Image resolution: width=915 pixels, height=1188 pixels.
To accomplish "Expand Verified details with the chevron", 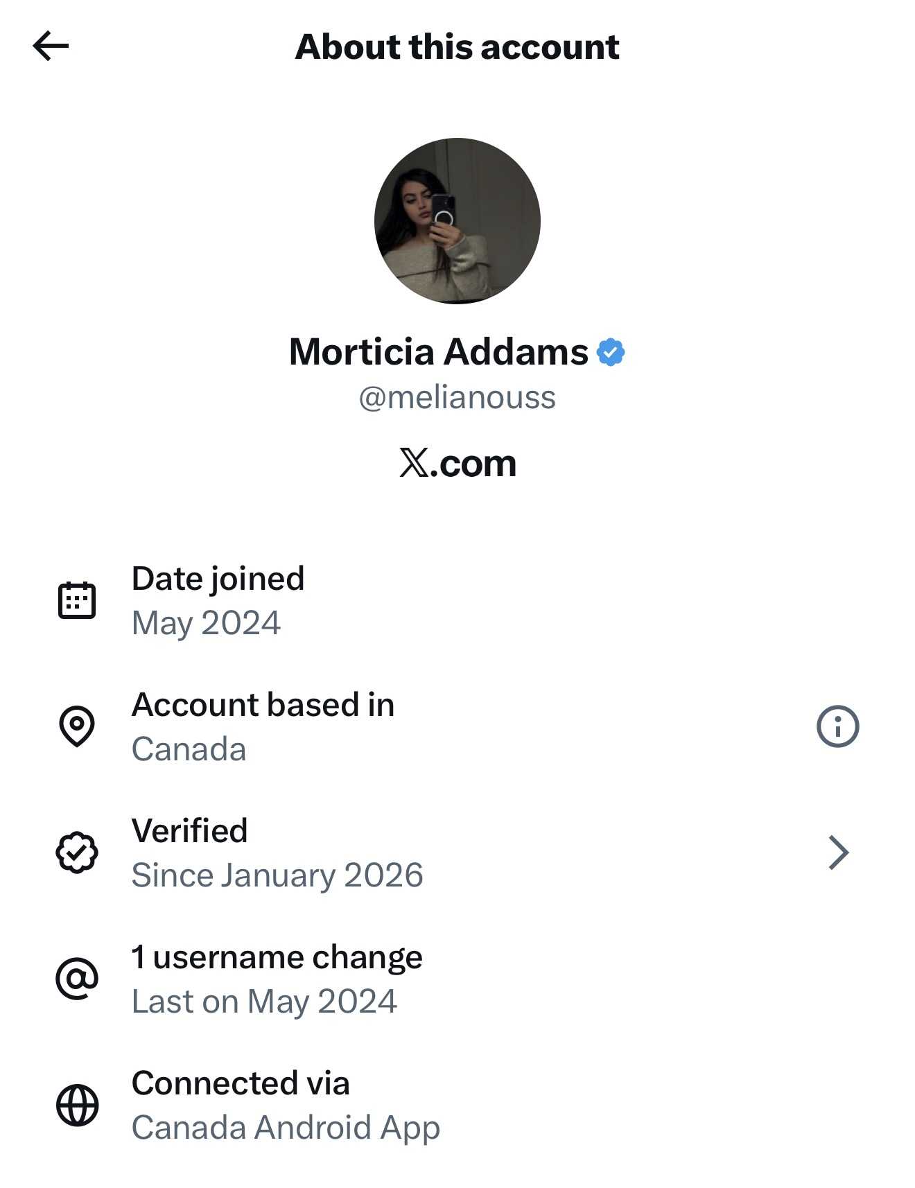I will 838,853.
